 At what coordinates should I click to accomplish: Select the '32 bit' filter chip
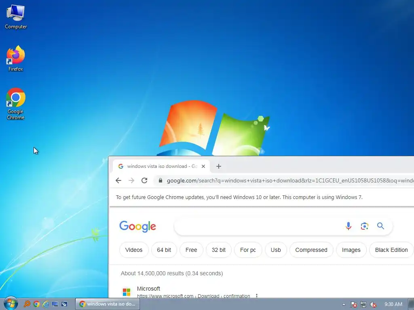coord(219,250)
